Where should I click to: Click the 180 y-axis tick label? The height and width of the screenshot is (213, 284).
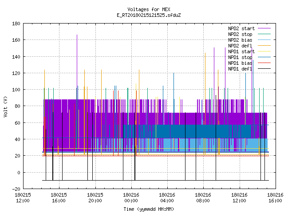pyautogui.click(x=16, y=24)
